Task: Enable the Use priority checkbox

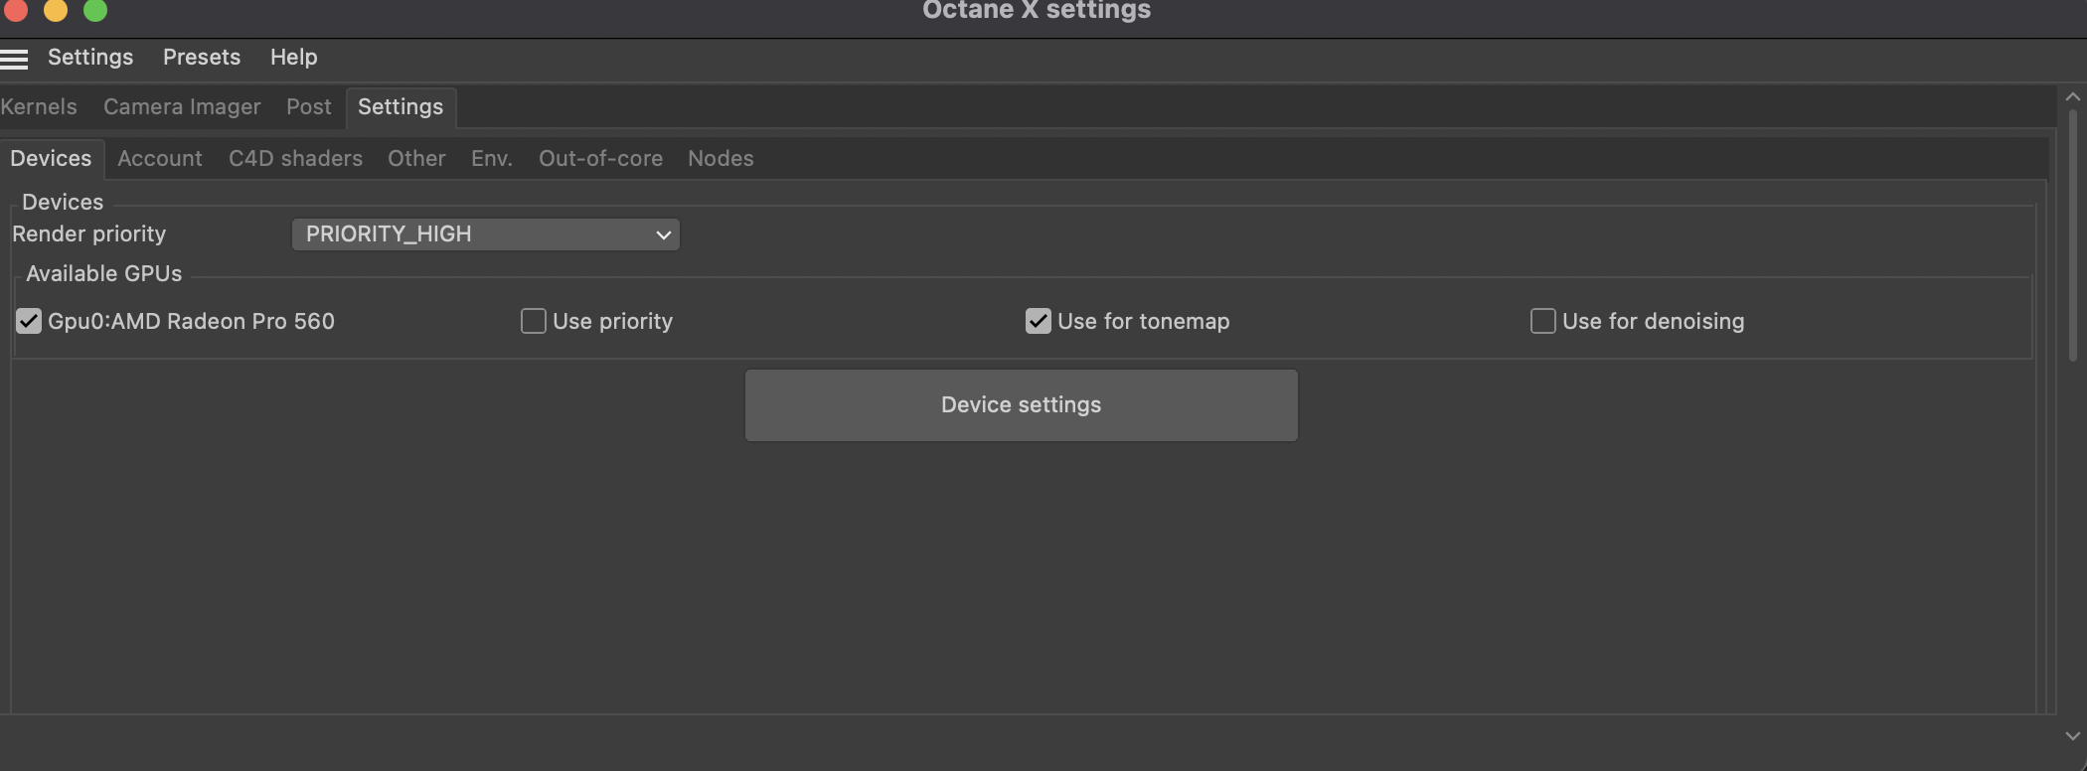Action: 534,321
